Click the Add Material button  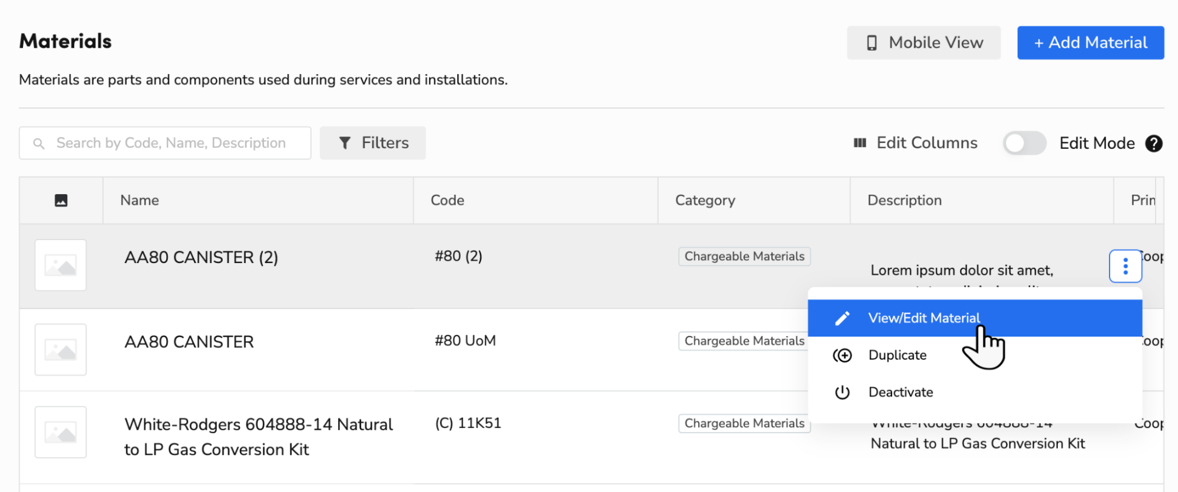(x=1090, y=42)
